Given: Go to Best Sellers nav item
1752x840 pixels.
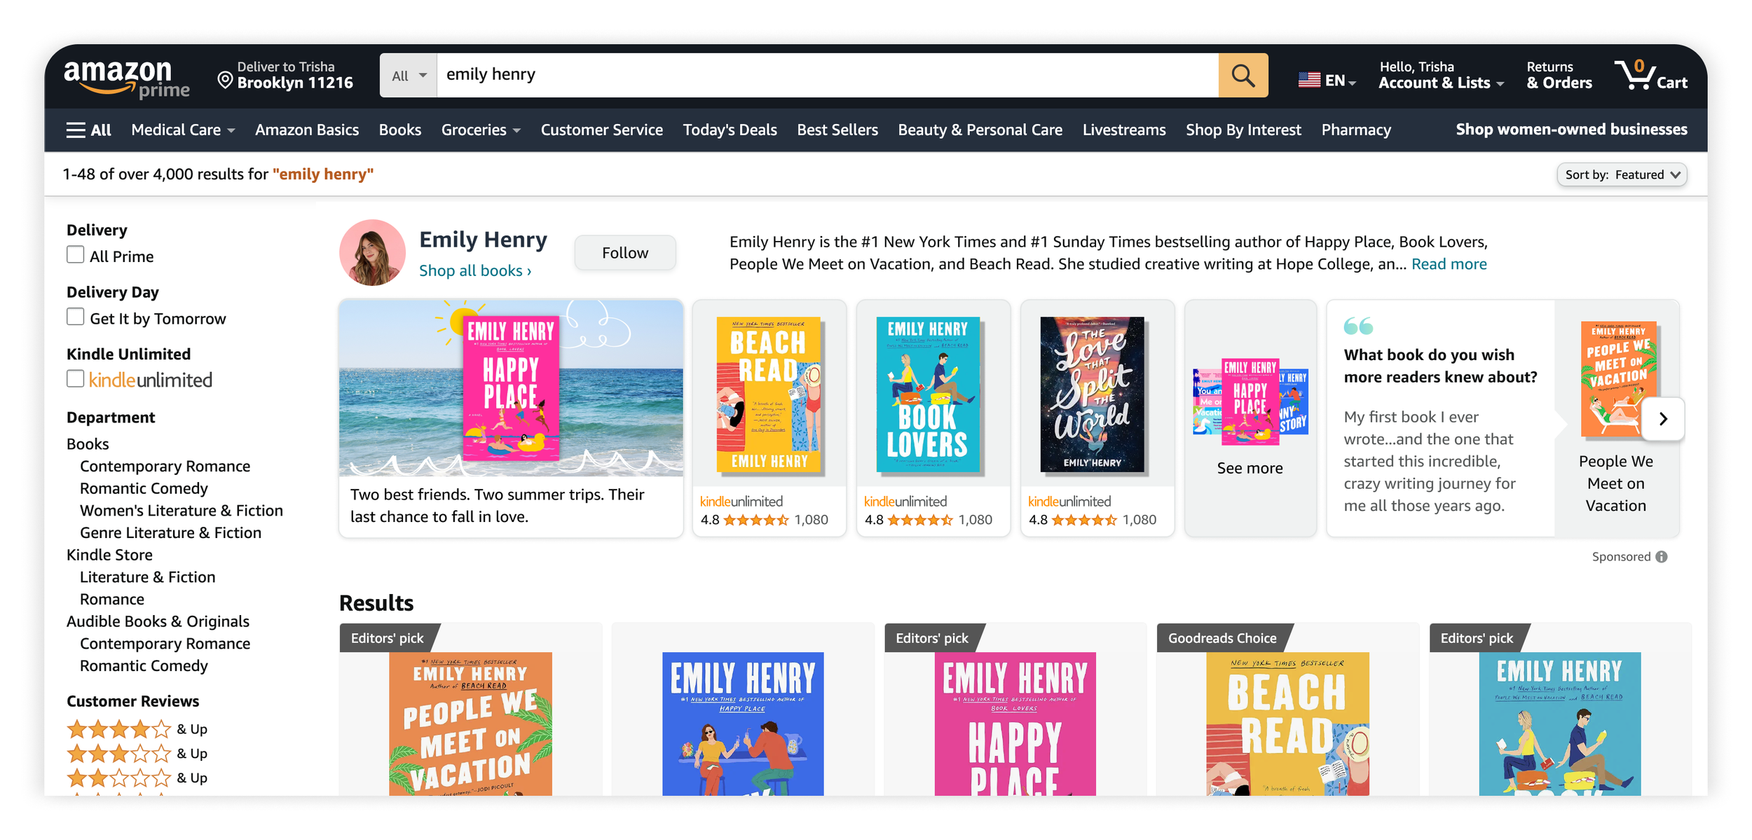Looking at the screenshot, I should 837,130.
